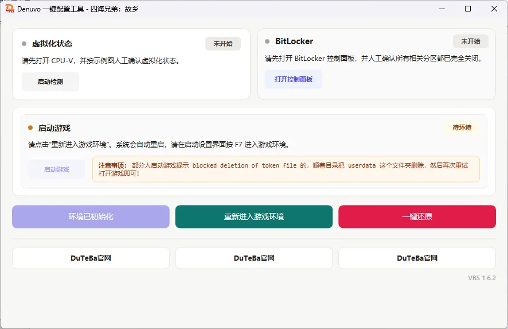
Task: Click the Denuvo app icon in title bar
Action: [x=10, y=9]
